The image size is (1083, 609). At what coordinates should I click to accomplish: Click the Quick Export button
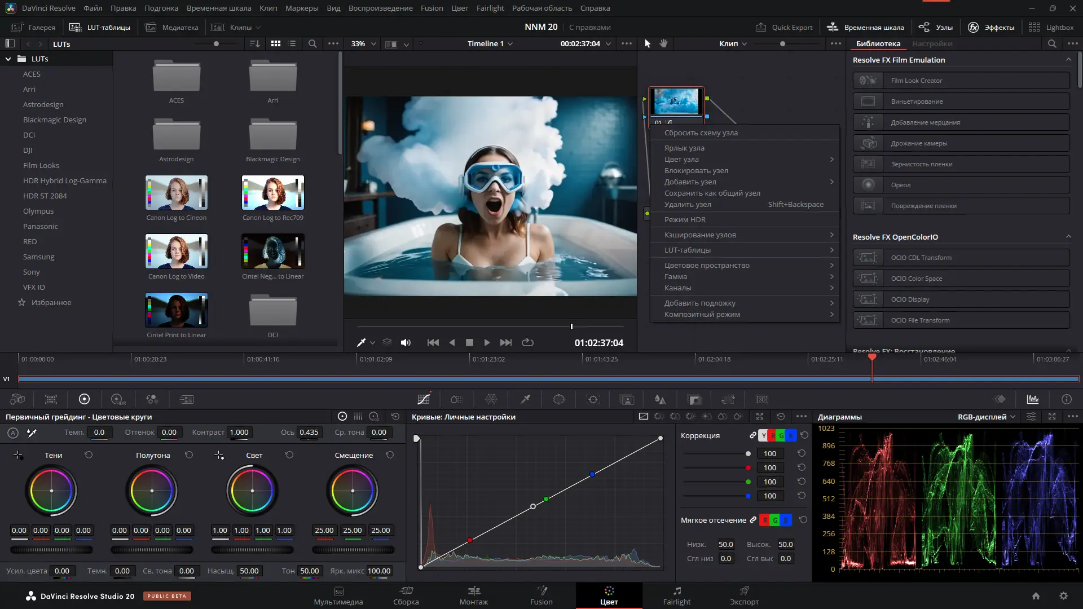(x=785, y=27)
